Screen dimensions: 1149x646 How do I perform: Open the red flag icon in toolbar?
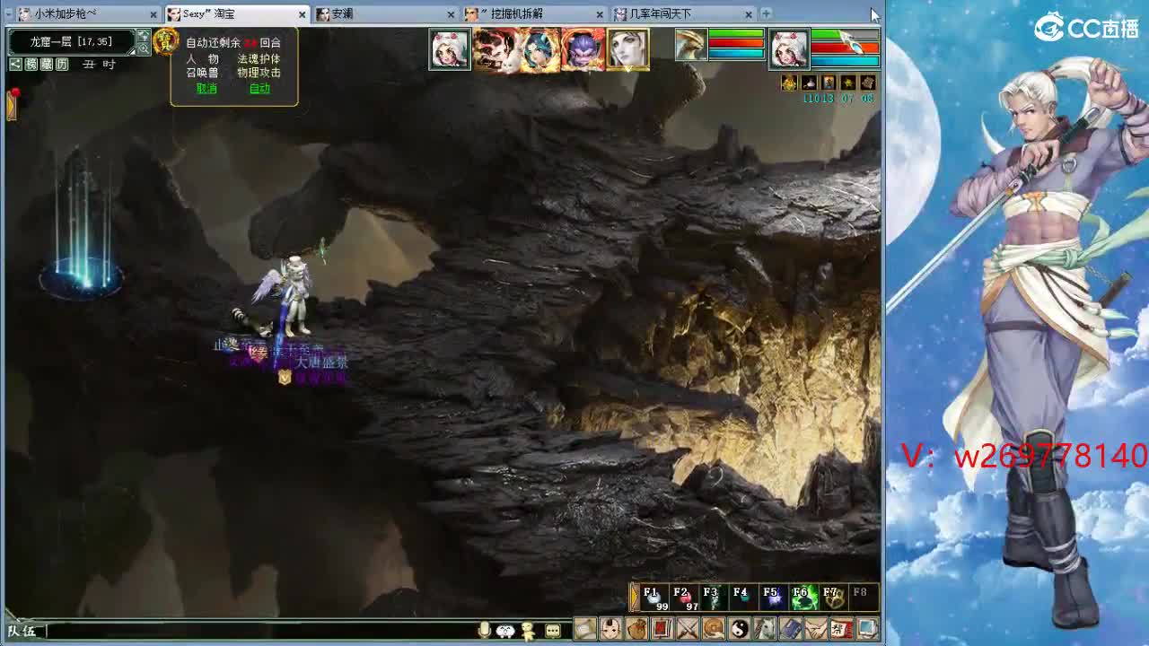tap(662, 629)
